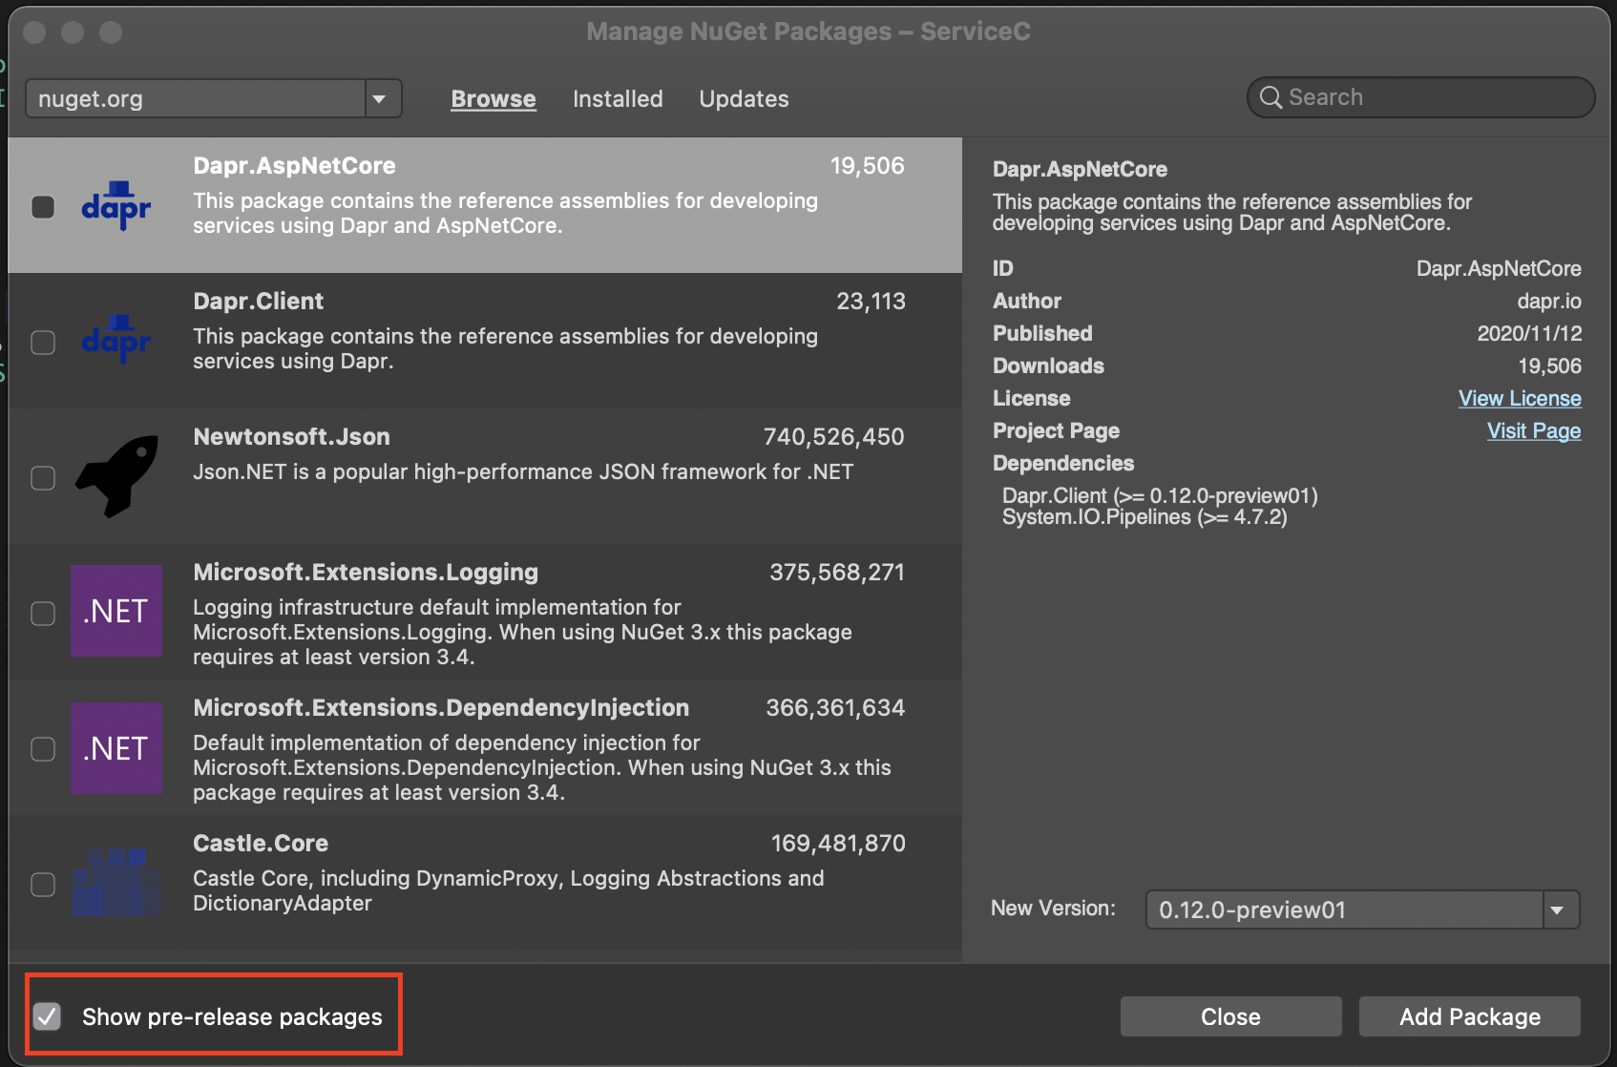Click the Search input field
1617x1067 pixels.
click(1420, 97)
